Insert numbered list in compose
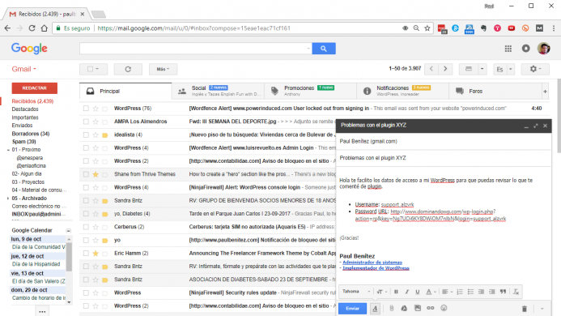Image resolution: width=561 pixels, height=316 pixels. coord(460,292)
